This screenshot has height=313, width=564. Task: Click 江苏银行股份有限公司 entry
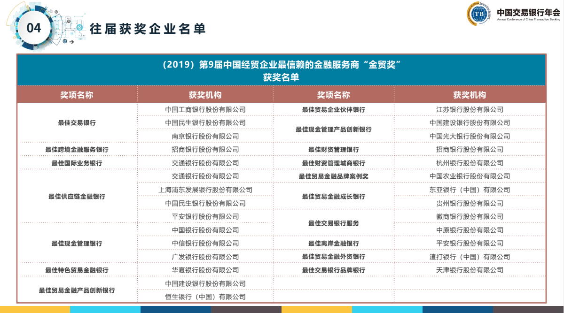click(x=470, y=109)
